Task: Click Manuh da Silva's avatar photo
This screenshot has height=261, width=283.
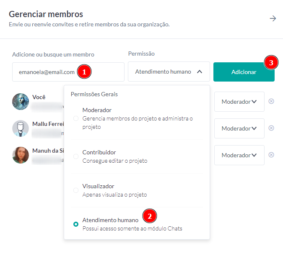Action: coord(21,155)
